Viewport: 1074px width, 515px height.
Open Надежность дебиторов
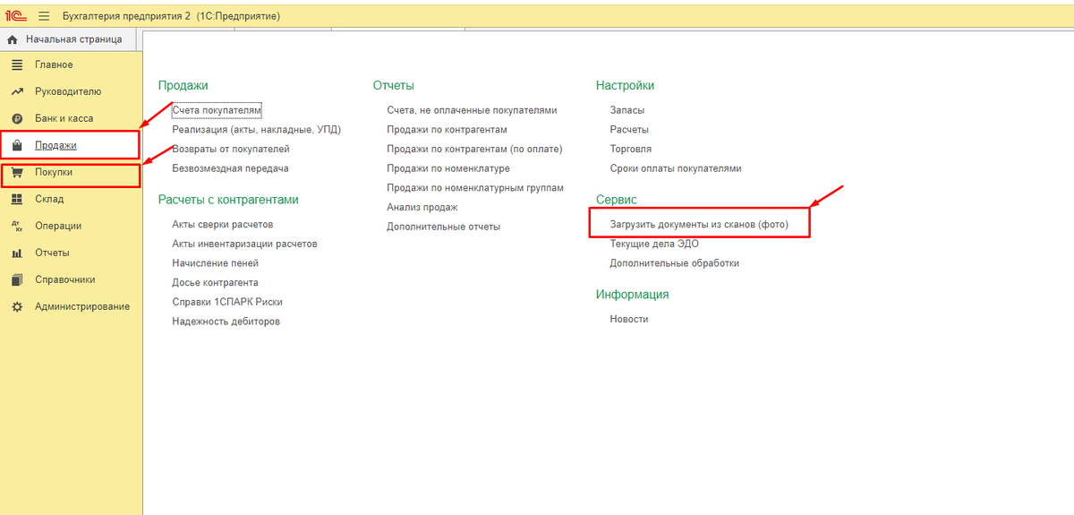point(226,322)
